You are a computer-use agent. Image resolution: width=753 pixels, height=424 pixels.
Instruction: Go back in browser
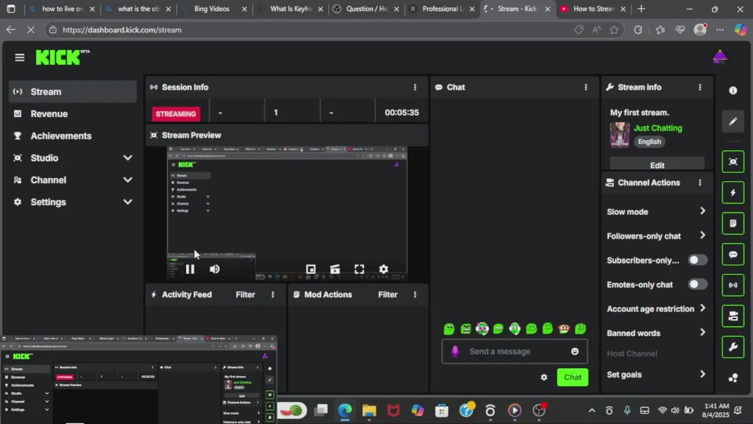(x=11, y=30)
